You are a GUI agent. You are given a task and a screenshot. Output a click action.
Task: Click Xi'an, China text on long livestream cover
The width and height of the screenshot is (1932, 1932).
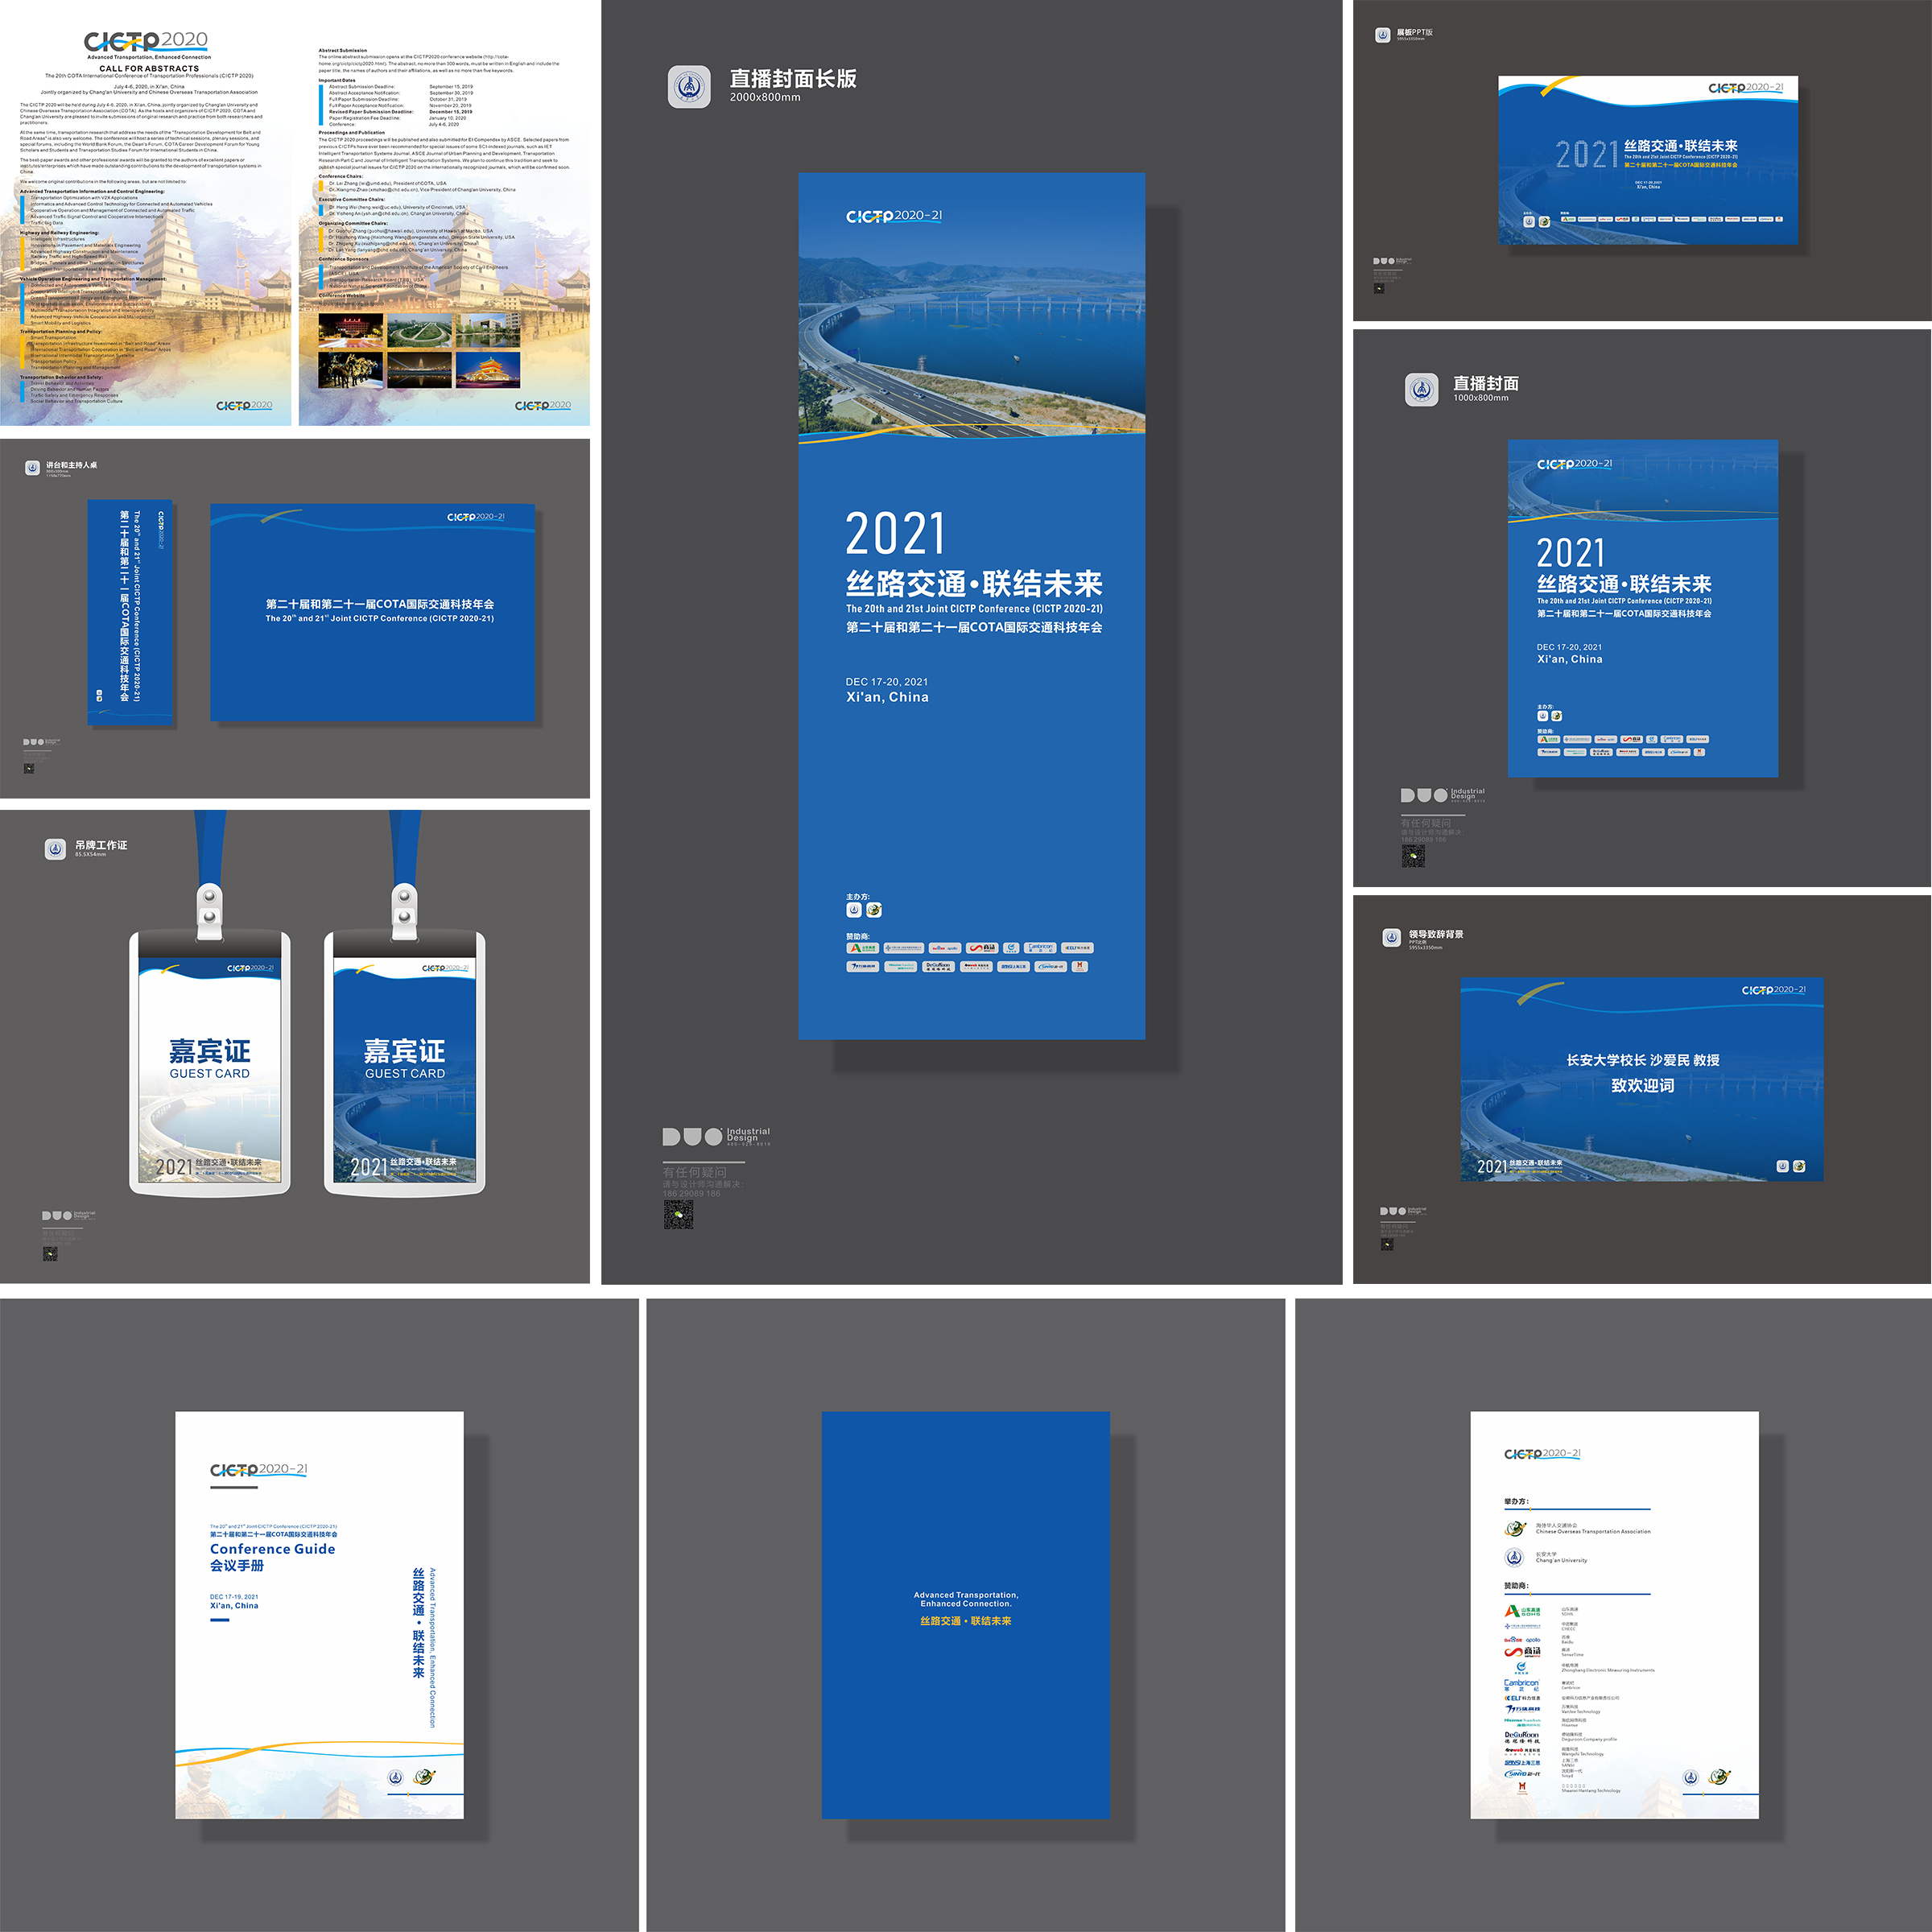click(x=887, y=697)
